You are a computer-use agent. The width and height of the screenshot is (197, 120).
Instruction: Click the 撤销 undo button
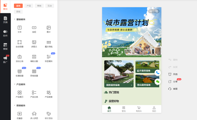pyautogui.click(x=173, y=60)
